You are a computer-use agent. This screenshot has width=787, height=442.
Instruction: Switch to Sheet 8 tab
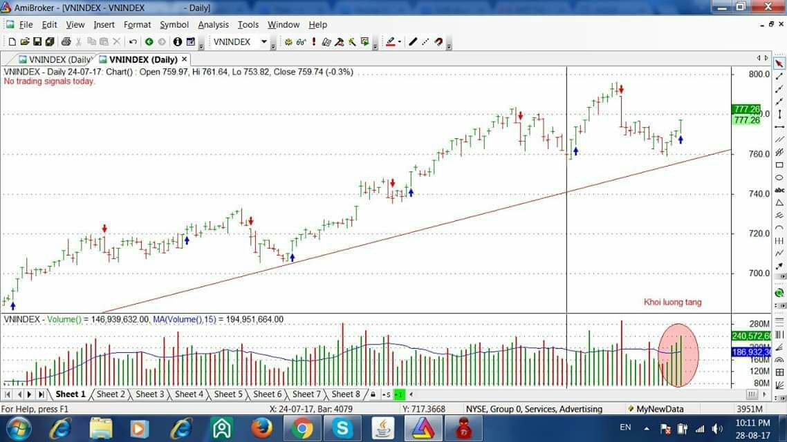tap(345, 394)
